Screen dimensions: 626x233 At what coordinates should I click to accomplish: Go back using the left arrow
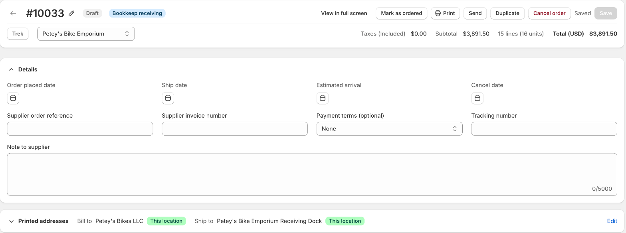[13, 13]
